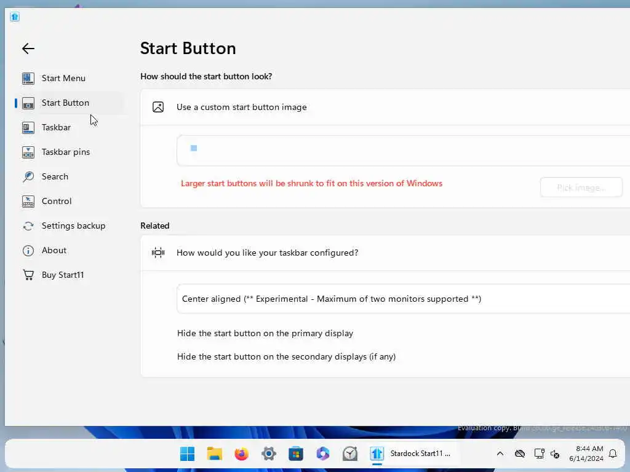Click the notification bell icon
Screen dimensions: 630x472
pos(613,454)
